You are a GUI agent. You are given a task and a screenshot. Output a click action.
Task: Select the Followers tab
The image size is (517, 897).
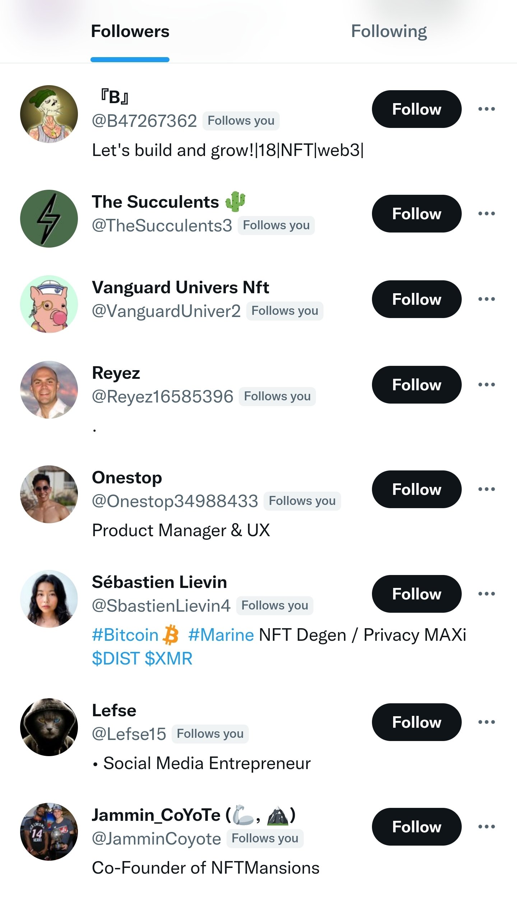130,31
